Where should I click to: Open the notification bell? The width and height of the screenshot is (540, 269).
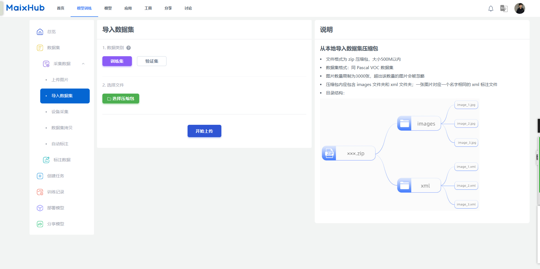[x=490, y=8]
